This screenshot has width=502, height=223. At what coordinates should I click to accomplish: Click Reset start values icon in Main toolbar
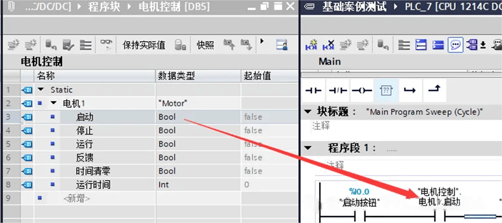coord(383,45)
